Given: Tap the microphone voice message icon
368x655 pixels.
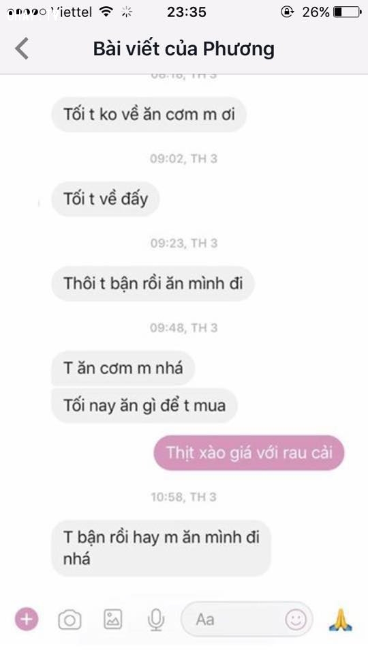Looking at the screenshot, I should pyautogui.click(x=156, y=620).
